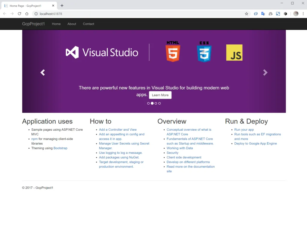Click the Learn More button
The image size is (307, 246).
(x=160, y=95)
